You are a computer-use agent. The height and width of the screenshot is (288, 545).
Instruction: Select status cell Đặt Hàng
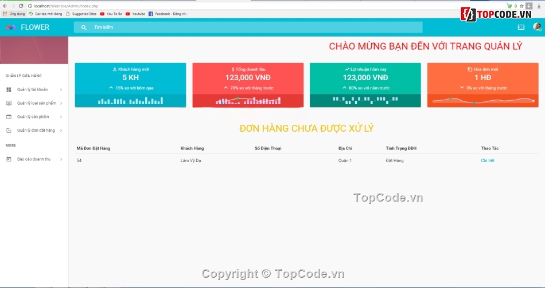395,161
